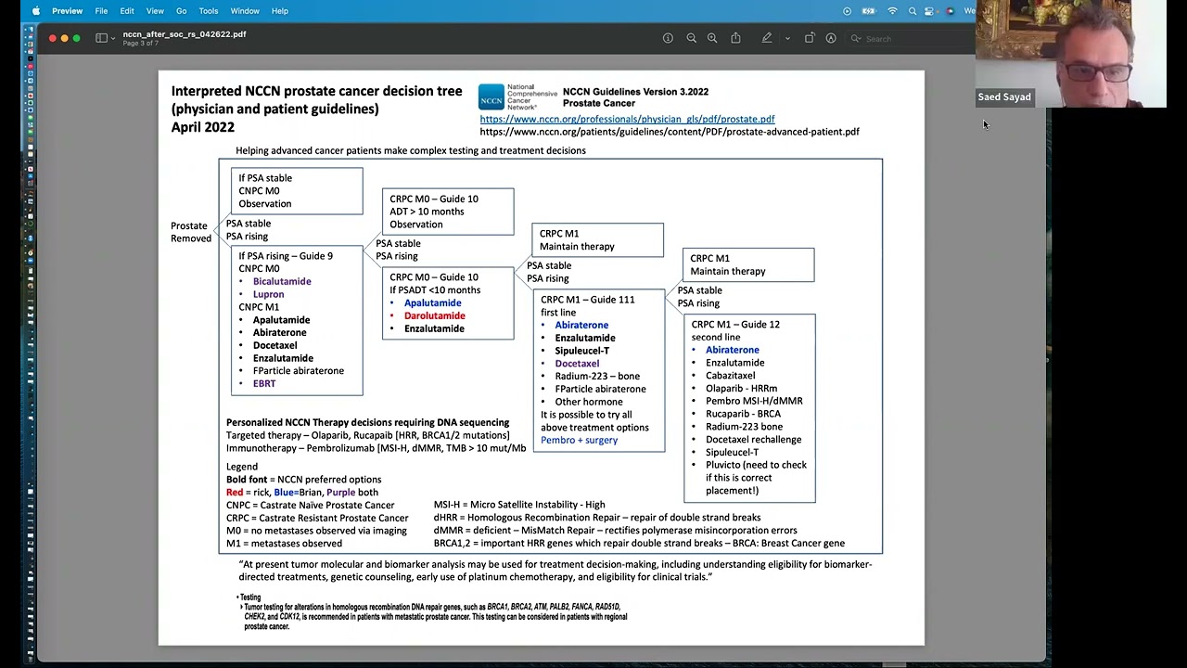
Task: Open Control Center in menu bar
Action: click(x=930, y=11)
